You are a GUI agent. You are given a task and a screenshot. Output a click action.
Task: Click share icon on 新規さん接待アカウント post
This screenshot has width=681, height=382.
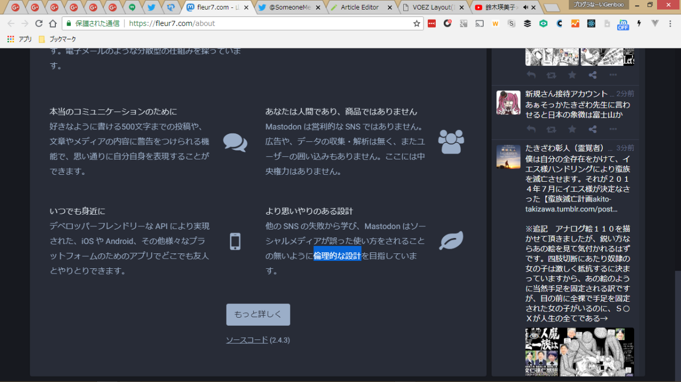coord(592,129)
